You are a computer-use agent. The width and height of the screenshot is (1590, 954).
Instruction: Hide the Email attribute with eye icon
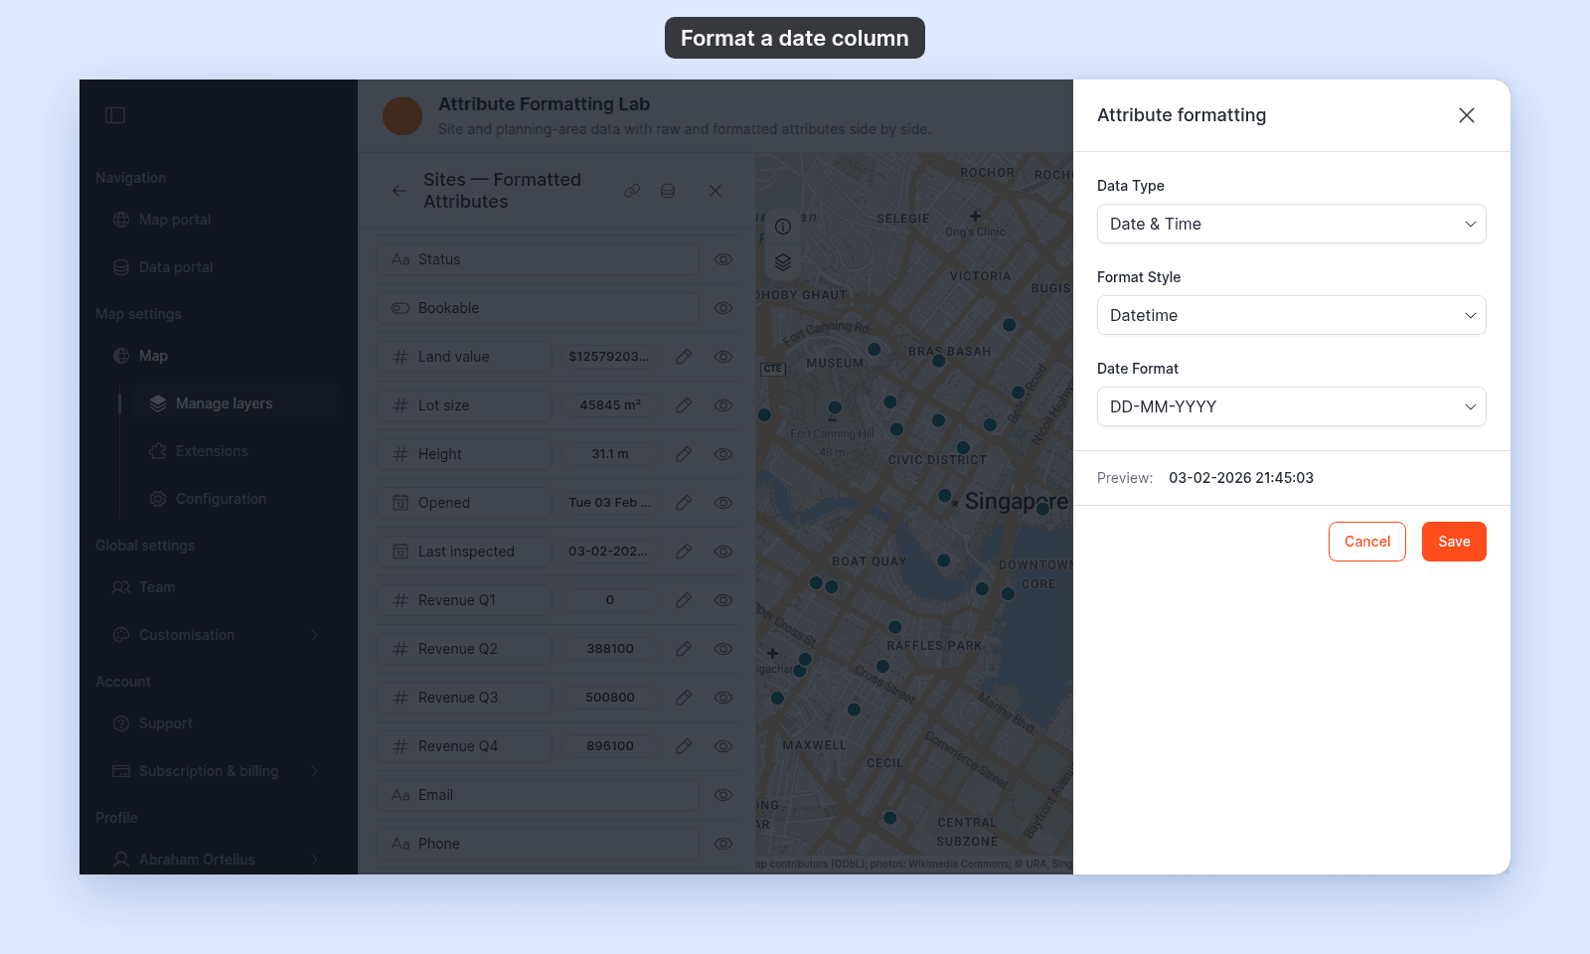pos(723,795)
